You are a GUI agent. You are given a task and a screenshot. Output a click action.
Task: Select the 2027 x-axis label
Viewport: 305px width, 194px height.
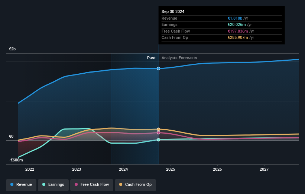[264, 170]
